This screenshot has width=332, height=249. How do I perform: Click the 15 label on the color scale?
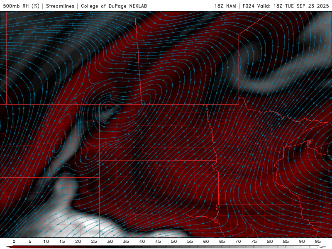62,242
